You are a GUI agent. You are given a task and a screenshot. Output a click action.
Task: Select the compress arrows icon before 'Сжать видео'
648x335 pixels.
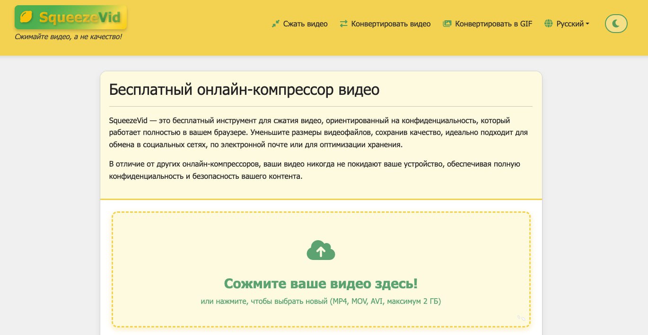275,23
